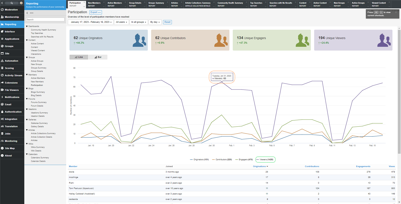Open Jobs section icon
The height and width of the screenshot is (204, 401).
click(x=2, y=134)
